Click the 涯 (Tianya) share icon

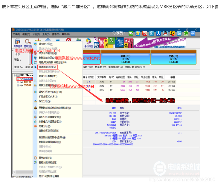179,33
